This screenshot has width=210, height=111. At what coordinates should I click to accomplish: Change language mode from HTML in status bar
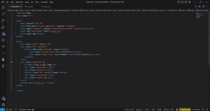point(159,109)
